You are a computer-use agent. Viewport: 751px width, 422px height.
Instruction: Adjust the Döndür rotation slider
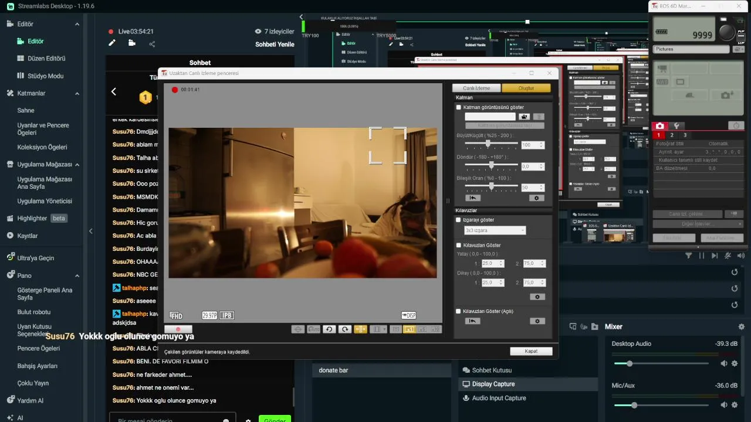pyautogui.click(x=491, y=166)
